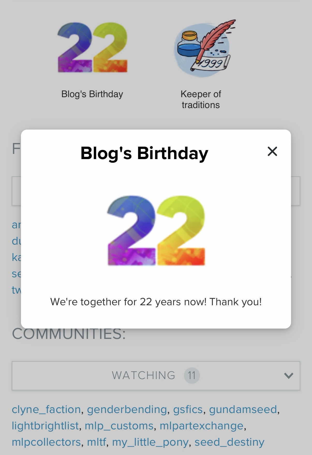Click the Watching count badge 11
The image size is (312, 455).
click(191, 375)
